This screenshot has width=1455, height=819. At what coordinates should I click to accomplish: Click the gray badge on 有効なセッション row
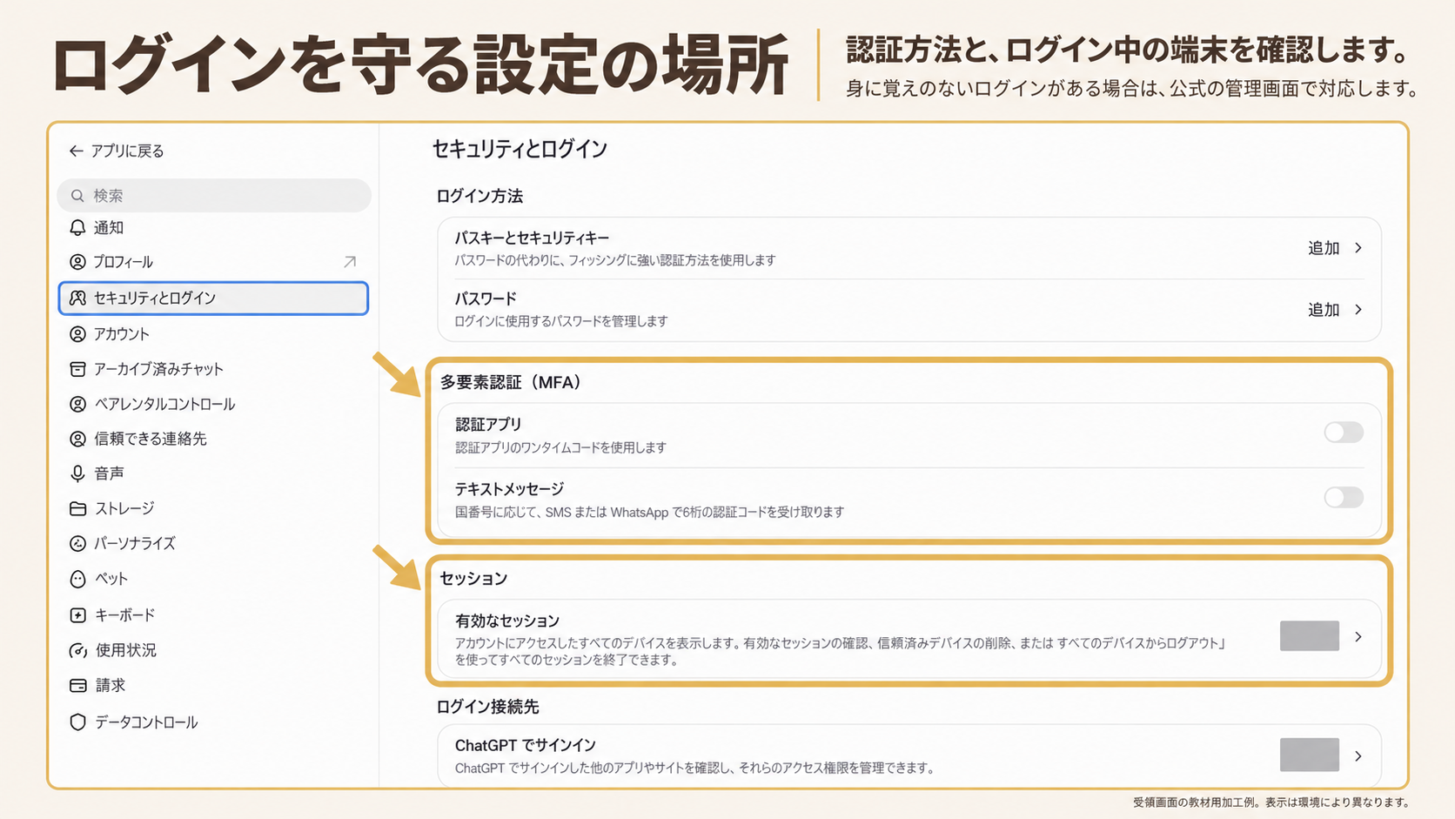pos(1310,636)
